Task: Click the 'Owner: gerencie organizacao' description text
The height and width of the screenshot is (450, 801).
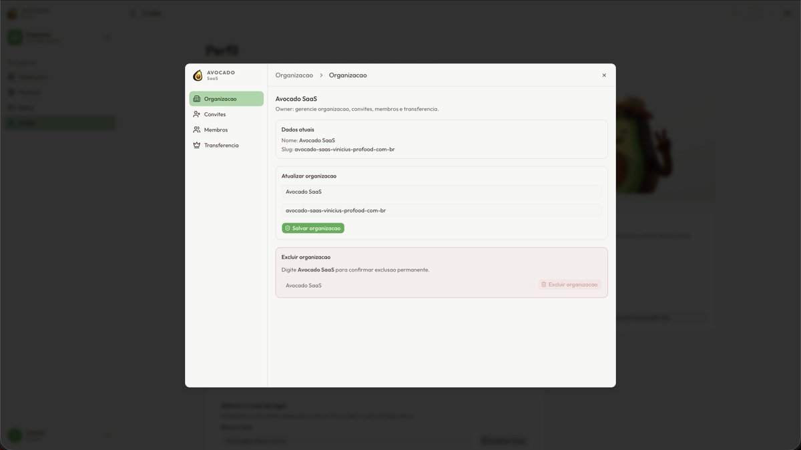Action: (x=357, y=109)
